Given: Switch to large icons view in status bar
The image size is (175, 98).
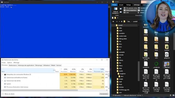Looking at the screenshot, I should point(173,95).
